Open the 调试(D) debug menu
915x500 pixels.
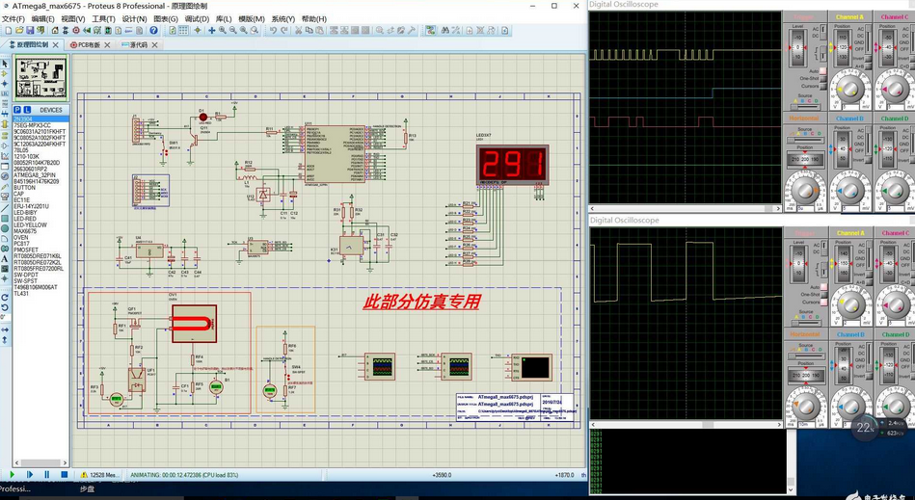point(197,18)
